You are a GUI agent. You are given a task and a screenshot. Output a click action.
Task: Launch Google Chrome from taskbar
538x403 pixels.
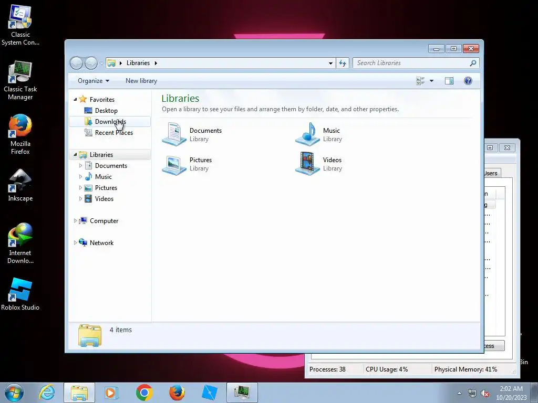144,393
